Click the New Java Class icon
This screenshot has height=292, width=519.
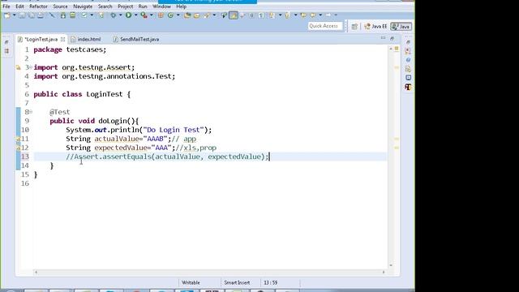tap(170, 15)
